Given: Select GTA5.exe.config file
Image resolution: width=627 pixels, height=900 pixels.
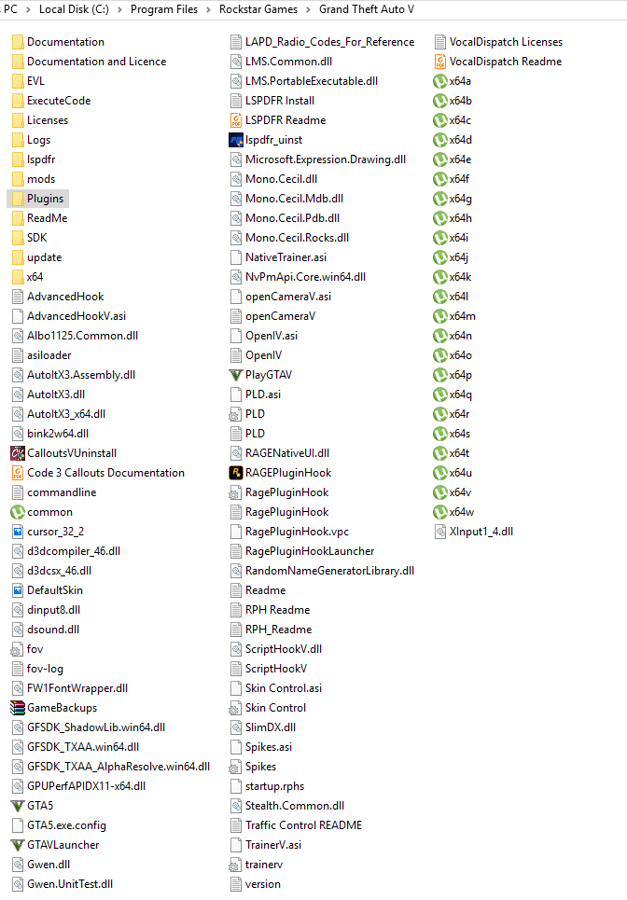Looking at the screenshot, I should [59, 825].
